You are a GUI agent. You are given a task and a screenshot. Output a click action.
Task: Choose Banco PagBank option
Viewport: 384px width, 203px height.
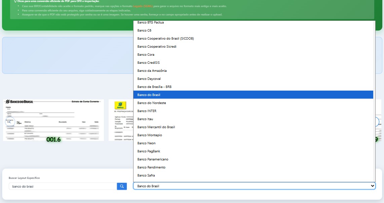(x=253, y=151)
